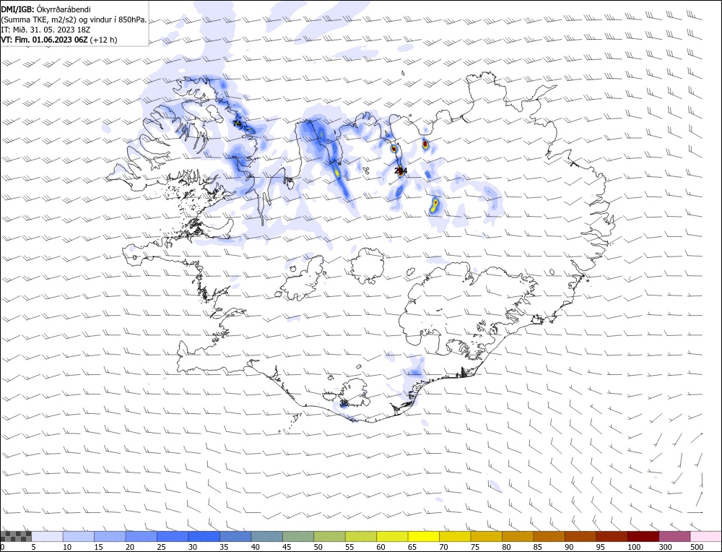Click the legend label '50'
Screen dimensions: 722x552
318,547
